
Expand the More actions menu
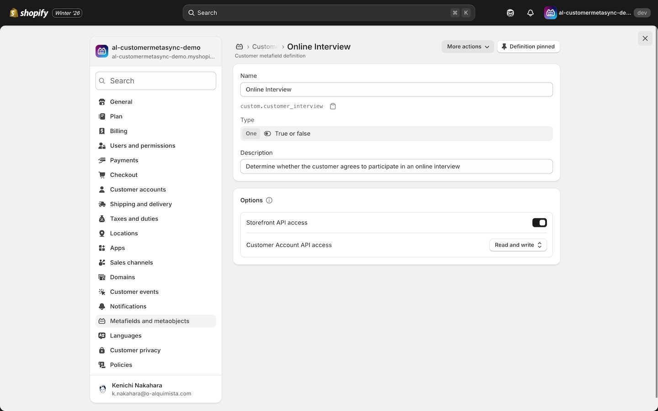click(467, 47)
